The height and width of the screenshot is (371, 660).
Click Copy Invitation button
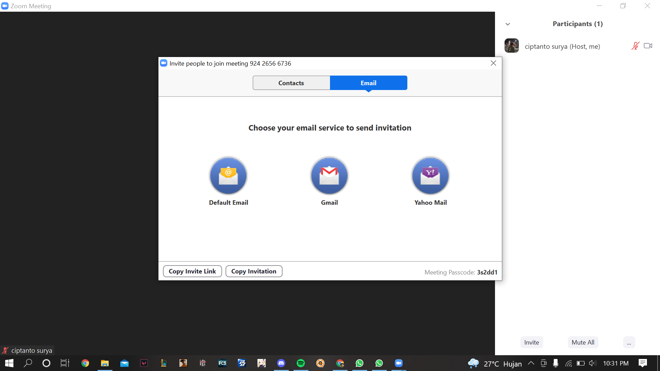(x=254, y=271)
